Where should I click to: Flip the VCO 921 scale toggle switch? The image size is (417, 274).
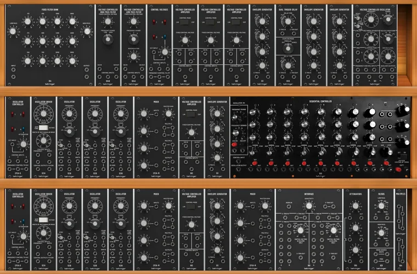tap(358, 18)
